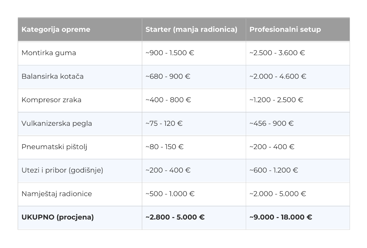This screenshot has width=367, height=248.
Task: Click the '~1.200 - 2.500 €' price cell
Action: click(x=276, y=100)
